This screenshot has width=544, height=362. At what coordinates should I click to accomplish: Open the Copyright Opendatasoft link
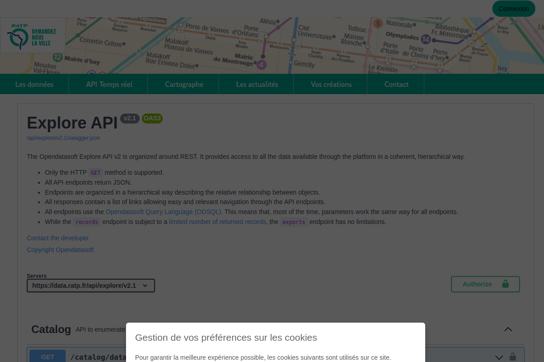[60, 250]
